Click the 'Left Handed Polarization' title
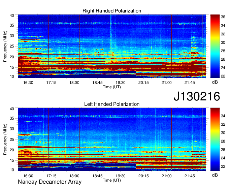Screen dimensions: 229x186 click(112, 104)
